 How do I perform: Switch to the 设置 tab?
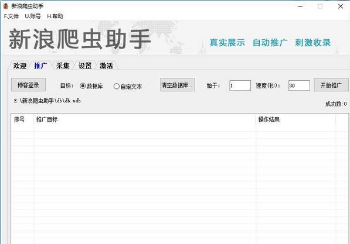click(x=85, y=66)
